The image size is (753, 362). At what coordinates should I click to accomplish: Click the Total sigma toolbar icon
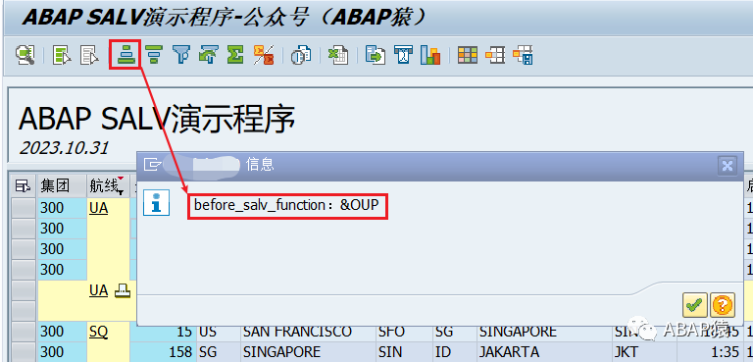pos(235,55)
